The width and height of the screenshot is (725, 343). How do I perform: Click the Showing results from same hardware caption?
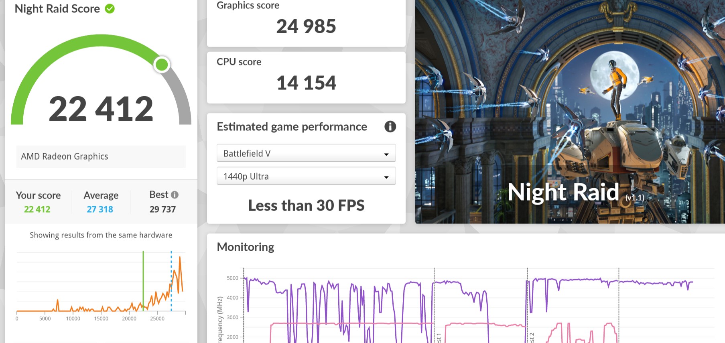click(101, 235)
